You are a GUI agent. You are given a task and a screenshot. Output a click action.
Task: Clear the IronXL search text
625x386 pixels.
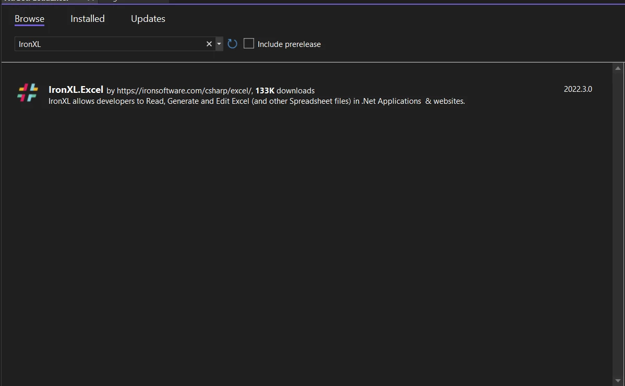(x=209, y=44)
